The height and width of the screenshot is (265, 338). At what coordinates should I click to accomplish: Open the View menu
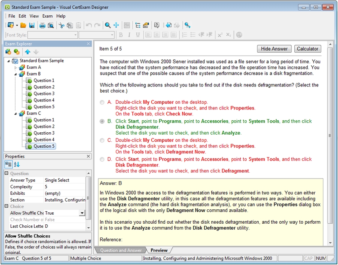coord(34,16)
